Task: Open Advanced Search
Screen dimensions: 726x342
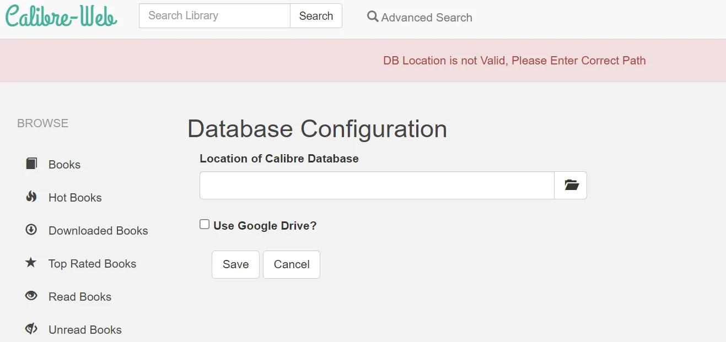Action: click(426, 17)
